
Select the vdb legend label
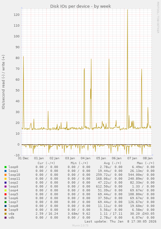tap(11, 218)
